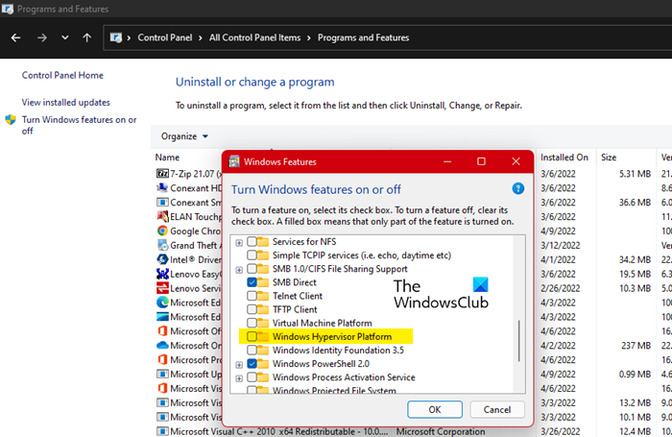Sort programs by the Name column header
This screenshot has width=672, height=437.
click(167, 158)
